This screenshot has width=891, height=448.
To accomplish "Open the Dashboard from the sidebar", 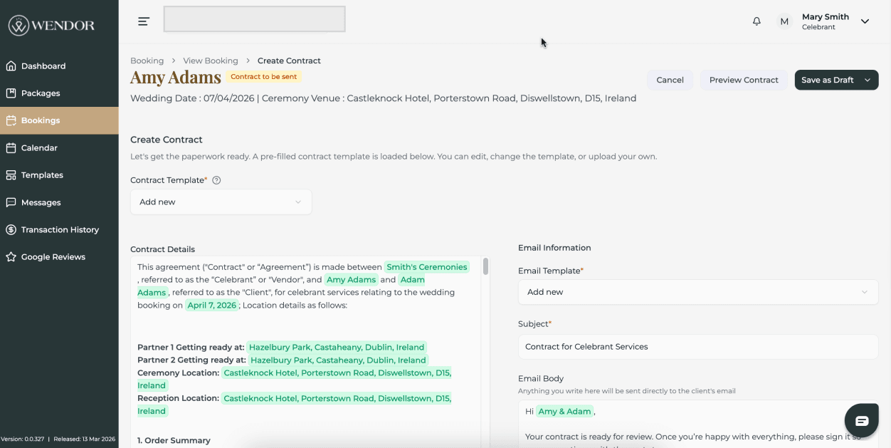I will (x=44, y=66).
